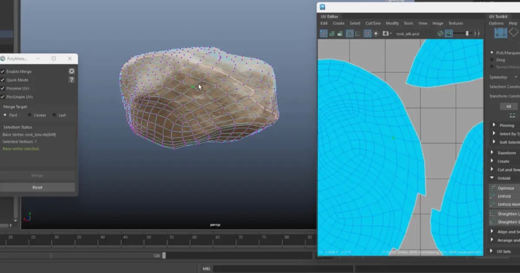Select the UV shell selection mode icon
The width and height of the screenshot is (520, 273).
(x=500, y=32)
